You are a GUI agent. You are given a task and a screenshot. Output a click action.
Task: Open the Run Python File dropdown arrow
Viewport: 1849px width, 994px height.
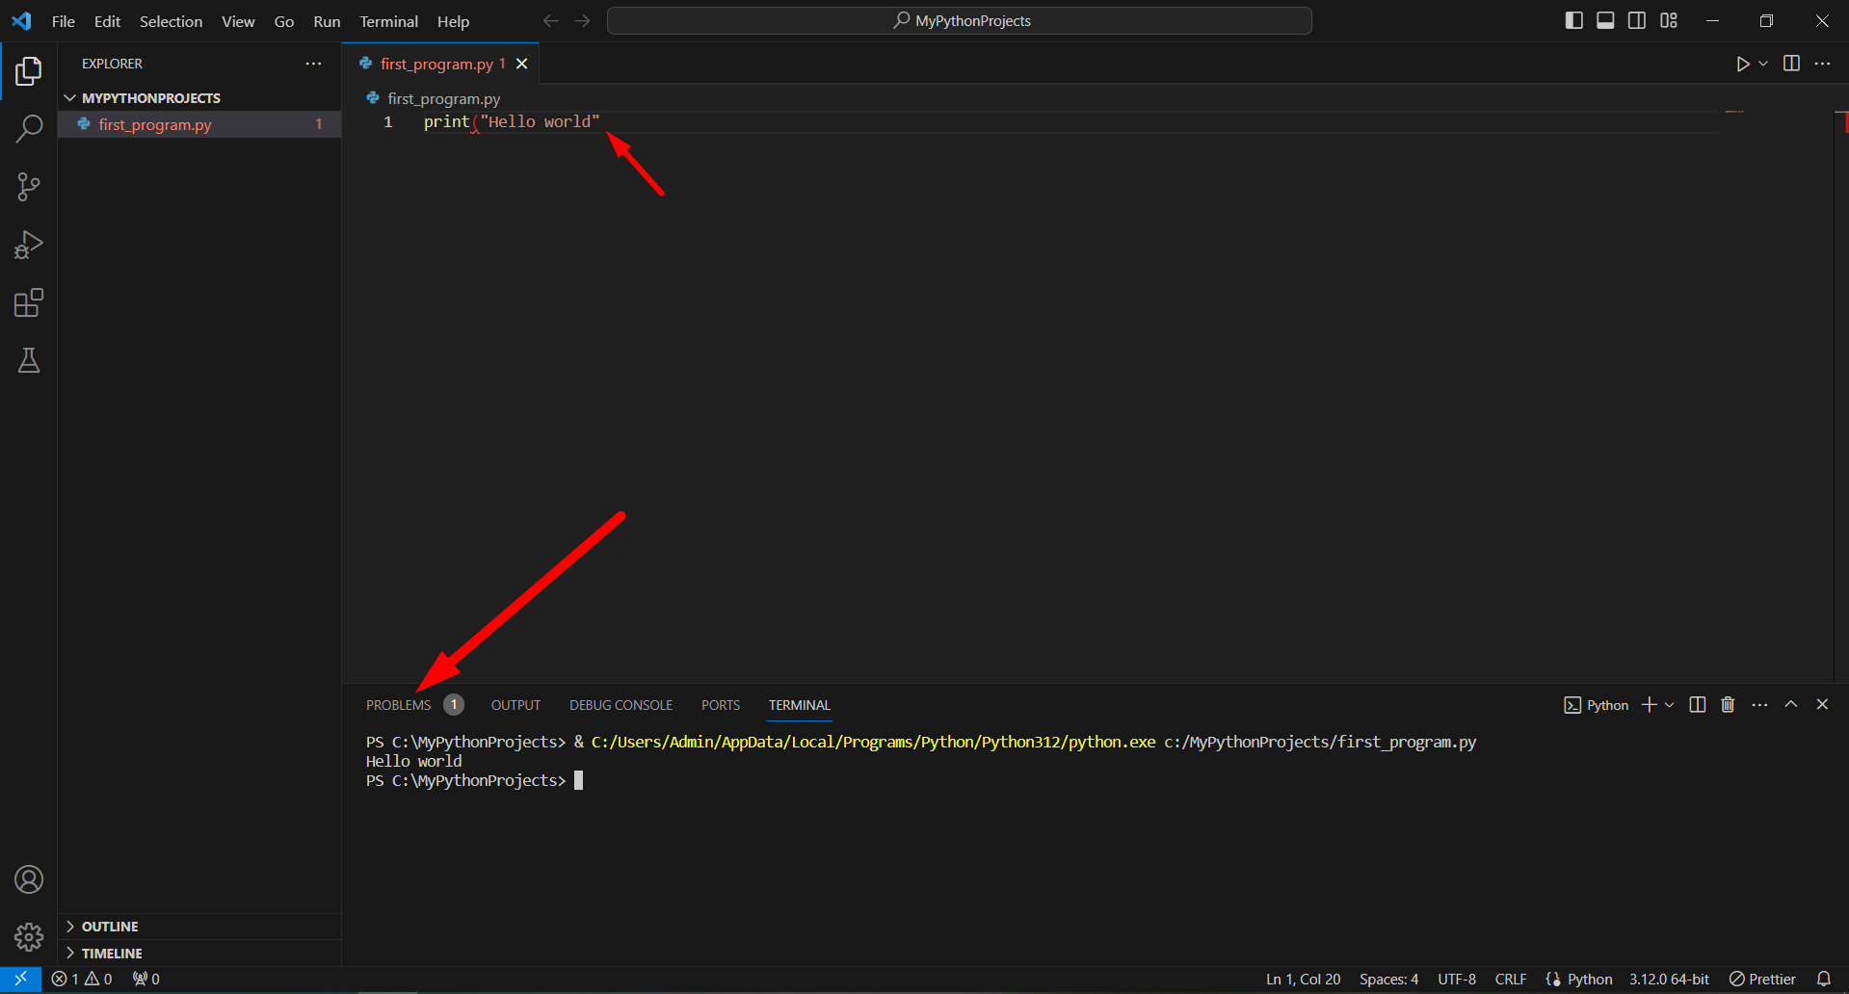(1761, 64)
